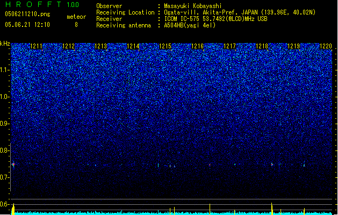Click the 'Receiving antenna' label

124,25
